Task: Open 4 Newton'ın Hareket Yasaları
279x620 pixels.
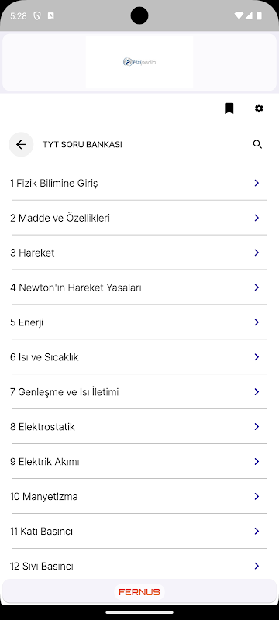Action: (139, 288)
